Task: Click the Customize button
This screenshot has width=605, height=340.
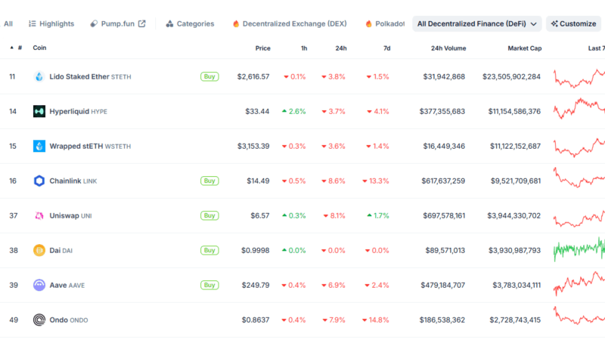Action: click(x=573, y=24)
